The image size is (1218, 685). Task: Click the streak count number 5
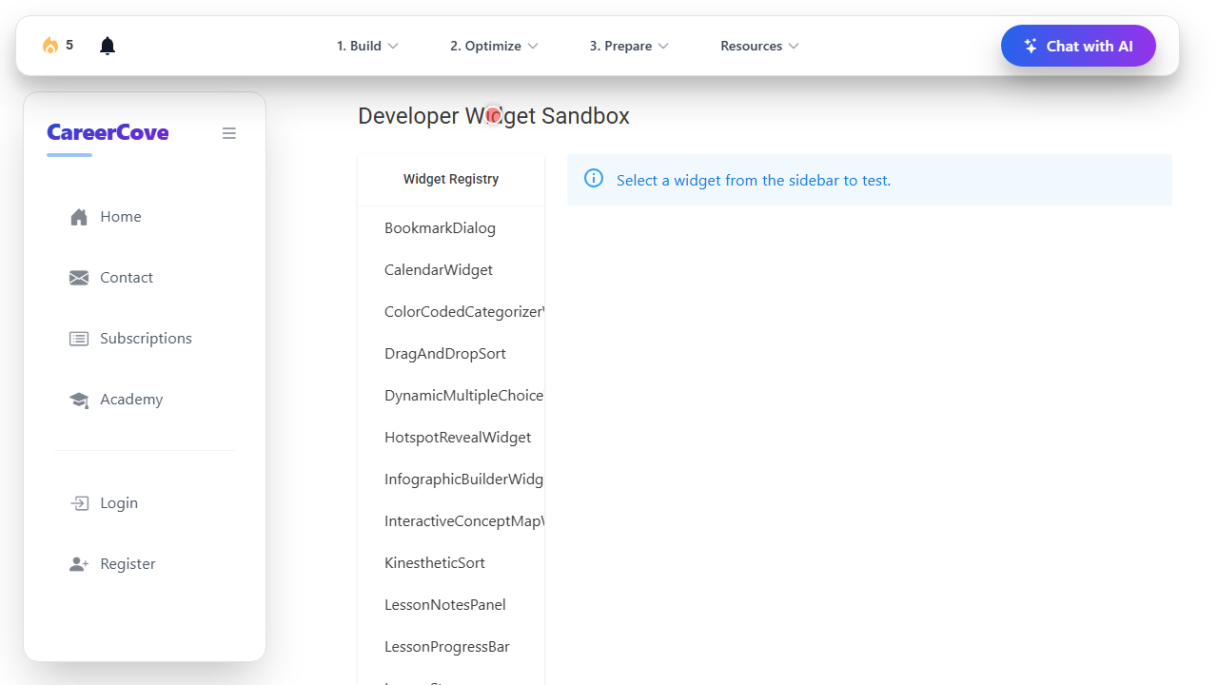69,45
